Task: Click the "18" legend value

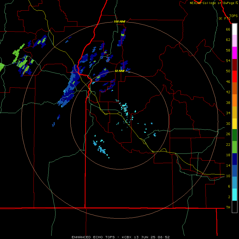Action: tap(228, 155)
